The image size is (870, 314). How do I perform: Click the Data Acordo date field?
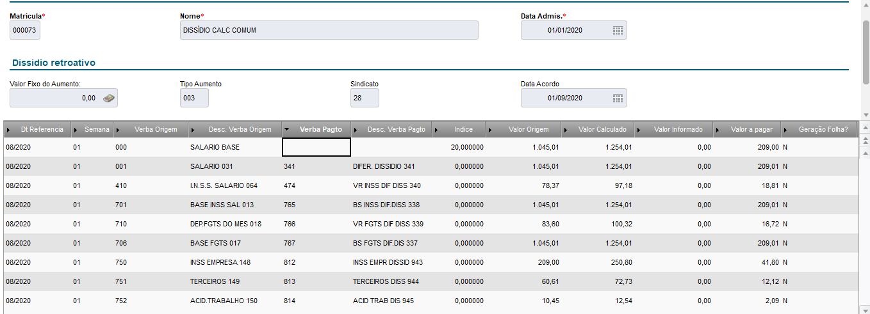click(573, 98)
